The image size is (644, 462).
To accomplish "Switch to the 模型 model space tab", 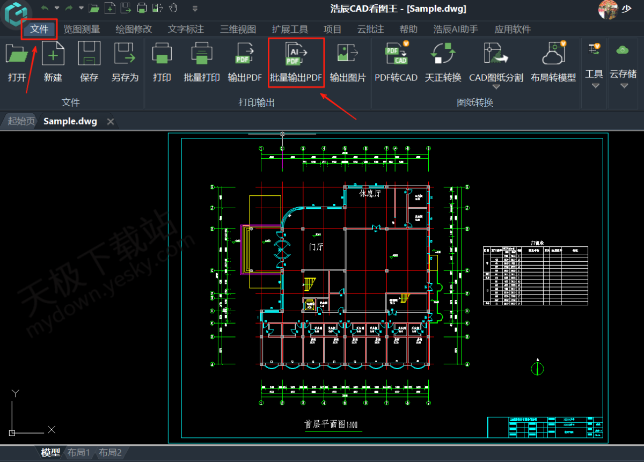I will pyautogui.click(x=50, y=453).
